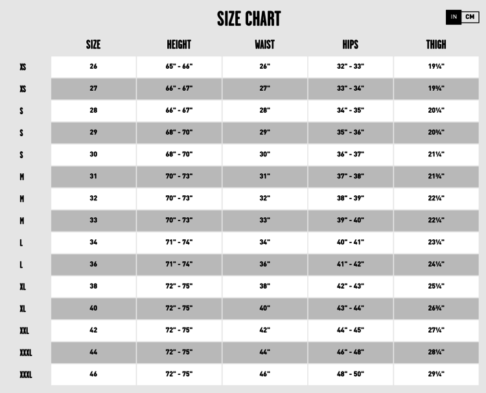The width and height of the screenshot is (486, 393).
Task: Click the hips value 40" - 41"
Action: [x=351, y=242]
